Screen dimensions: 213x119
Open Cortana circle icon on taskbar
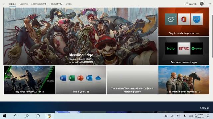coord(38,116)
